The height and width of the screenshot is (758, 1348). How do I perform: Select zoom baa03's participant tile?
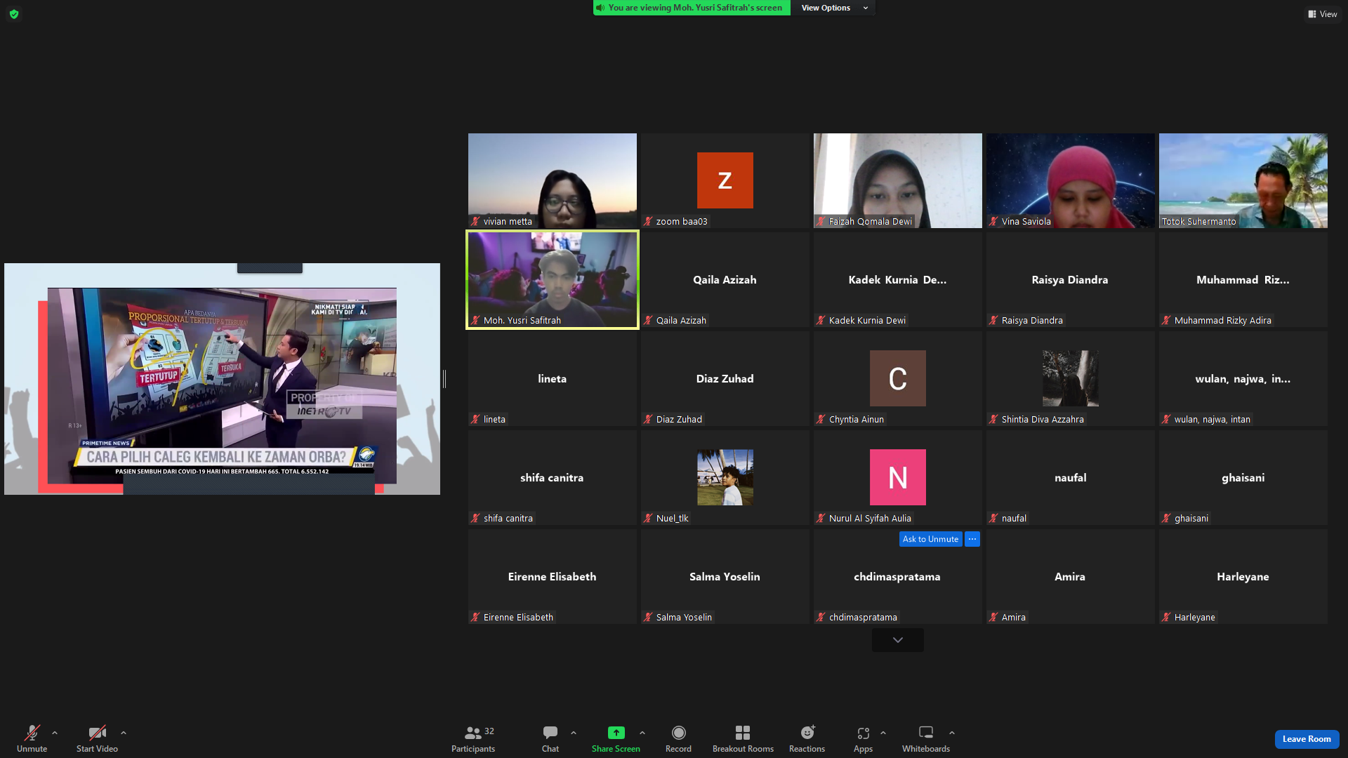[x=725, y=180]
